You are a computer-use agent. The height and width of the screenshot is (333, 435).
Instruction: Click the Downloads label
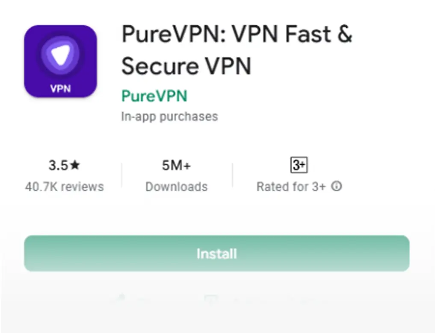coord(177,187)
